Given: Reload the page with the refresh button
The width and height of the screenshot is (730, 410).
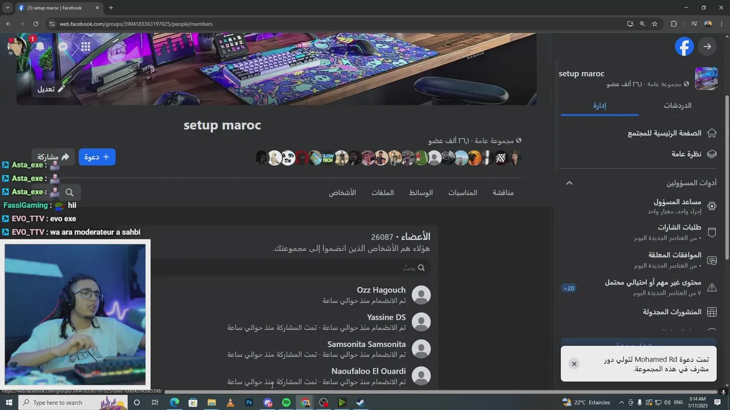Looking at the screenshot, I should tap(35, 24).
